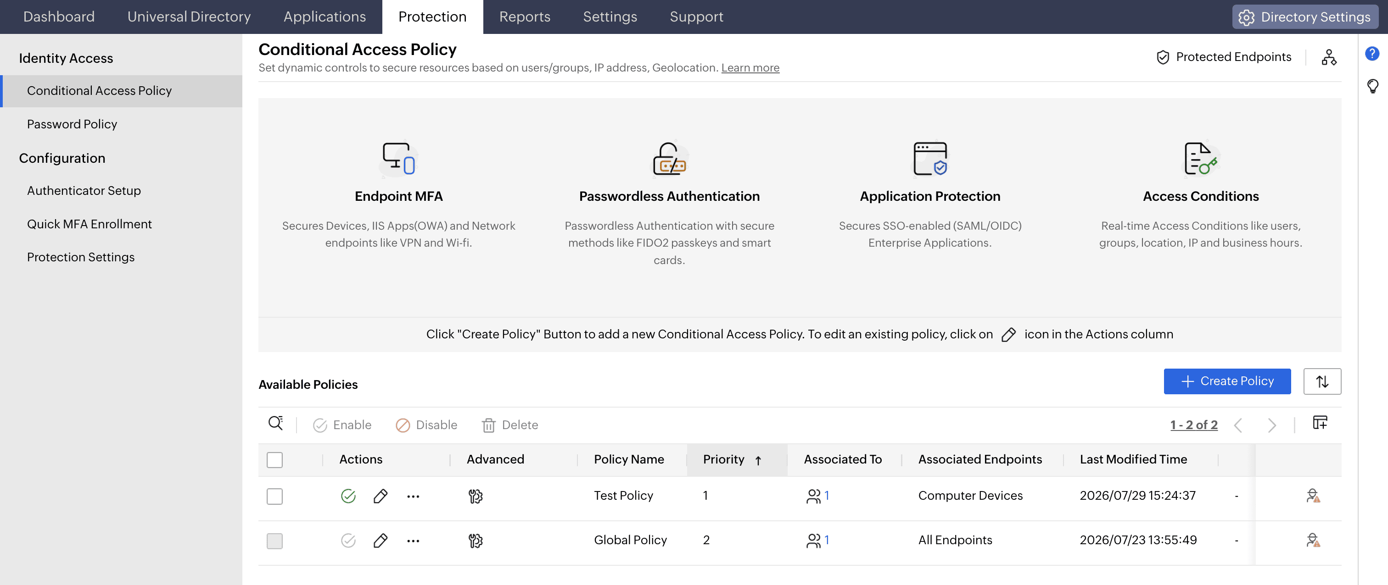Open more actions for Global Policy
The height and width of the screenshot is (585, 1388).
pyautogui.click(x=413, y=541)
